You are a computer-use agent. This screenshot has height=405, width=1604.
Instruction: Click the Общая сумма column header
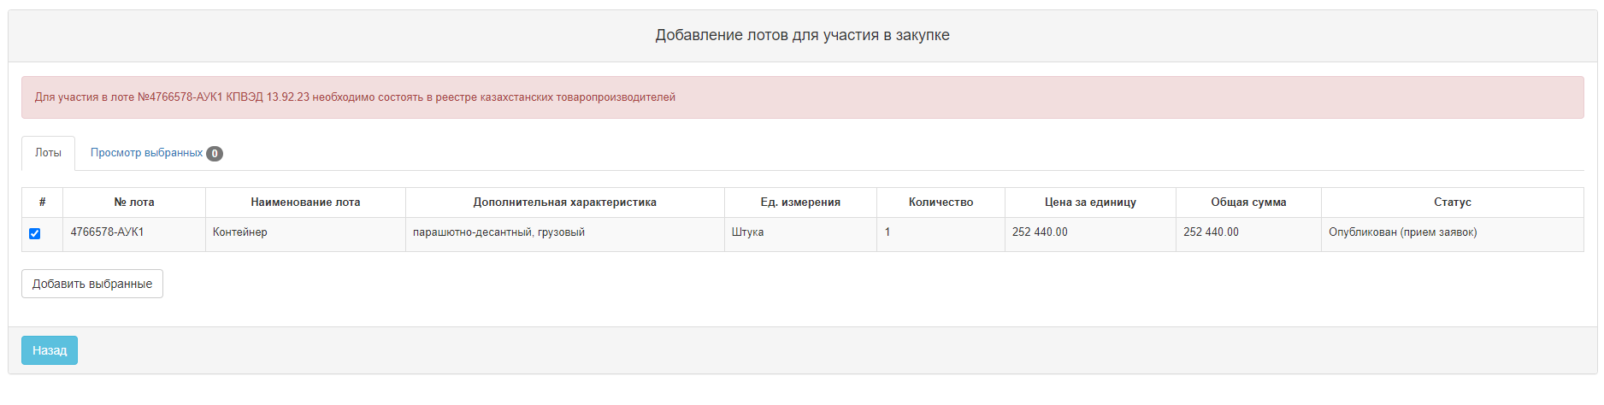[x=1248, y=202]
